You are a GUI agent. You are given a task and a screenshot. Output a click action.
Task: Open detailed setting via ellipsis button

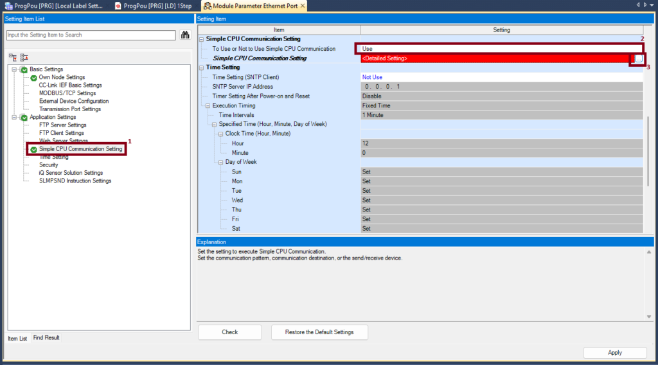(638, 58)
